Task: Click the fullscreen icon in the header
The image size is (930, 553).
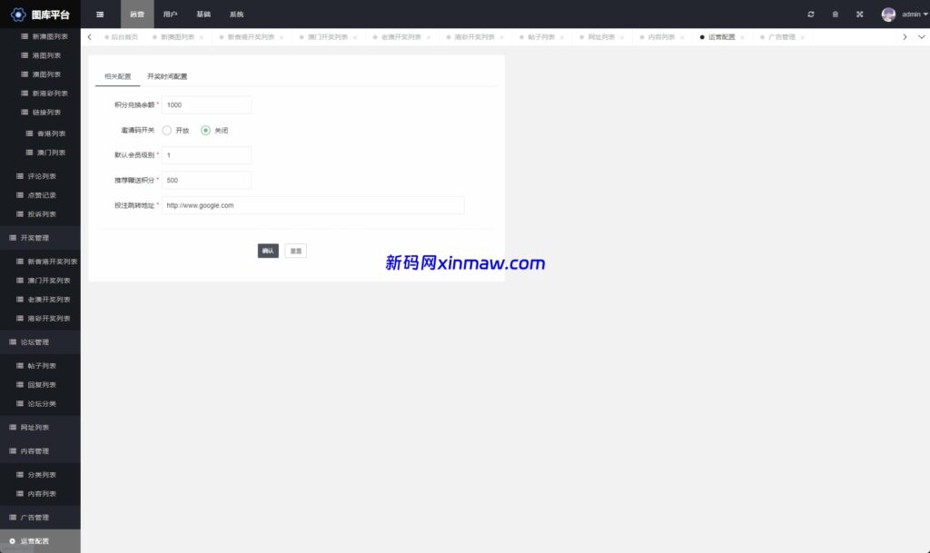Action: 858,14
